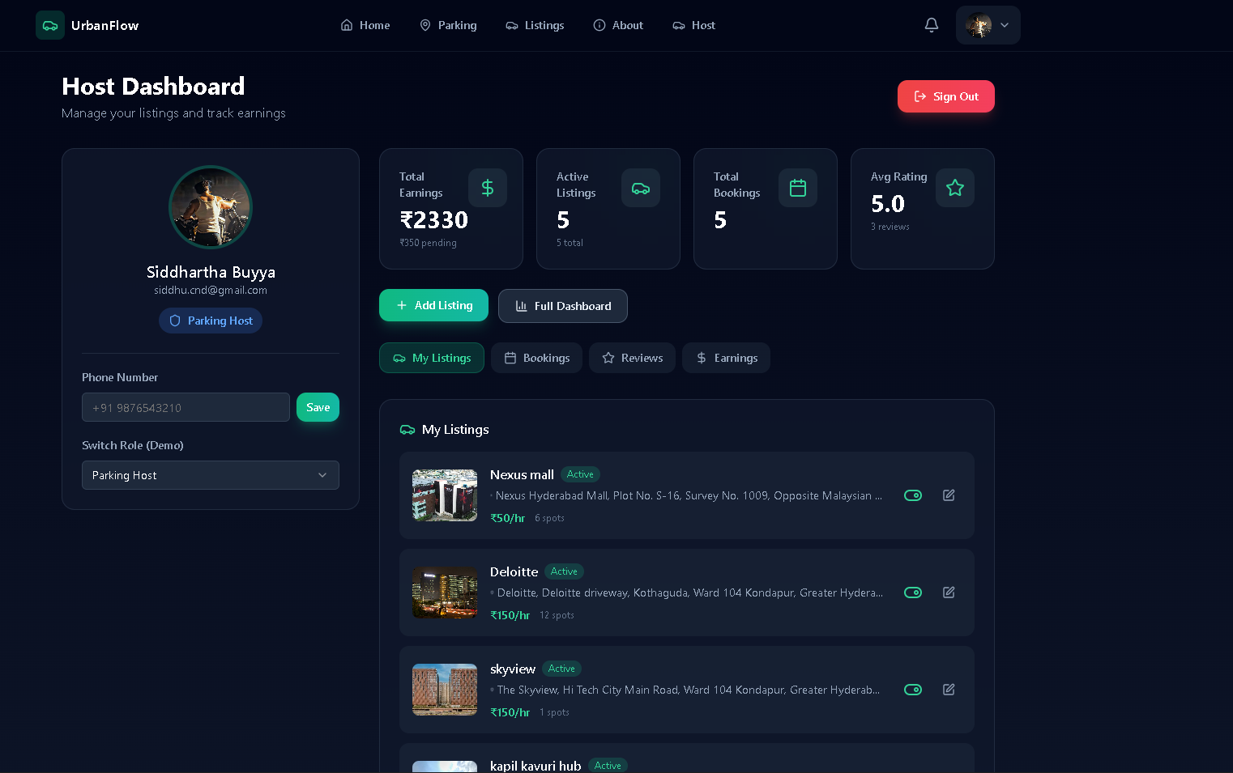
Task: Edit the Deloitte listing
Action: [x=949, y=592]
